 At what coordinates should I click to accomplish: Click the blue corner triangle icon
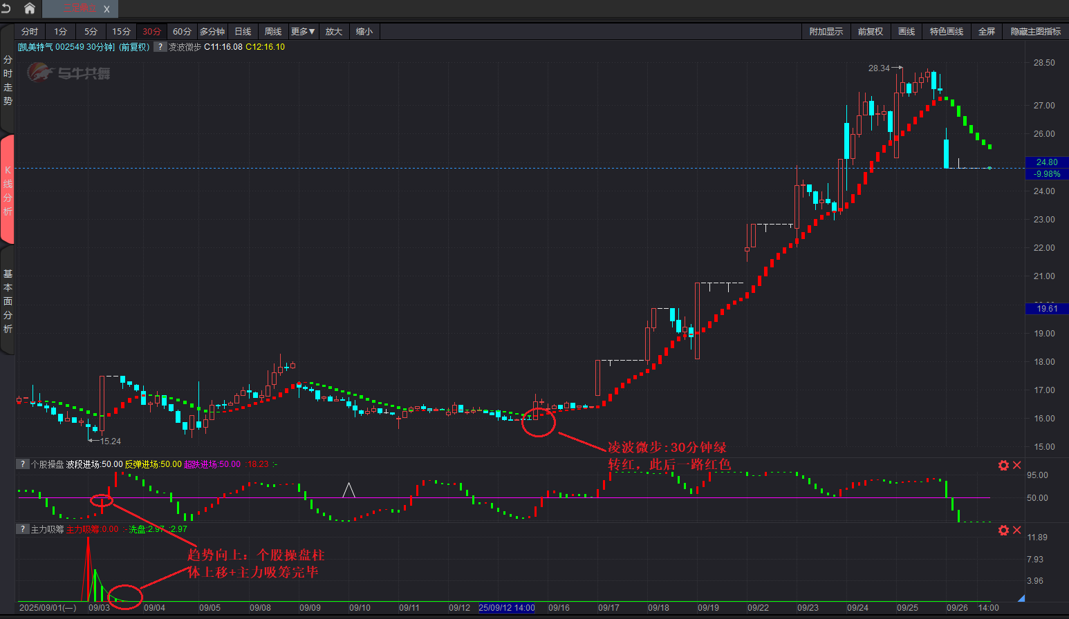coord(1021,598)
